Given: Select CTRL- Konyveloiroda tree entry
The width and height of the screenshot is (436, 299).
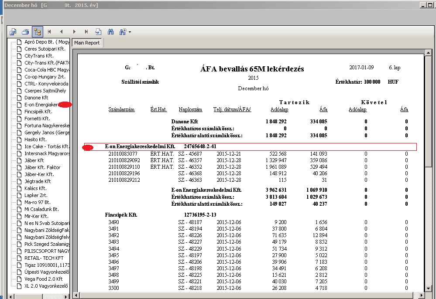Looking at the screenshot, I should click(46, 84).
